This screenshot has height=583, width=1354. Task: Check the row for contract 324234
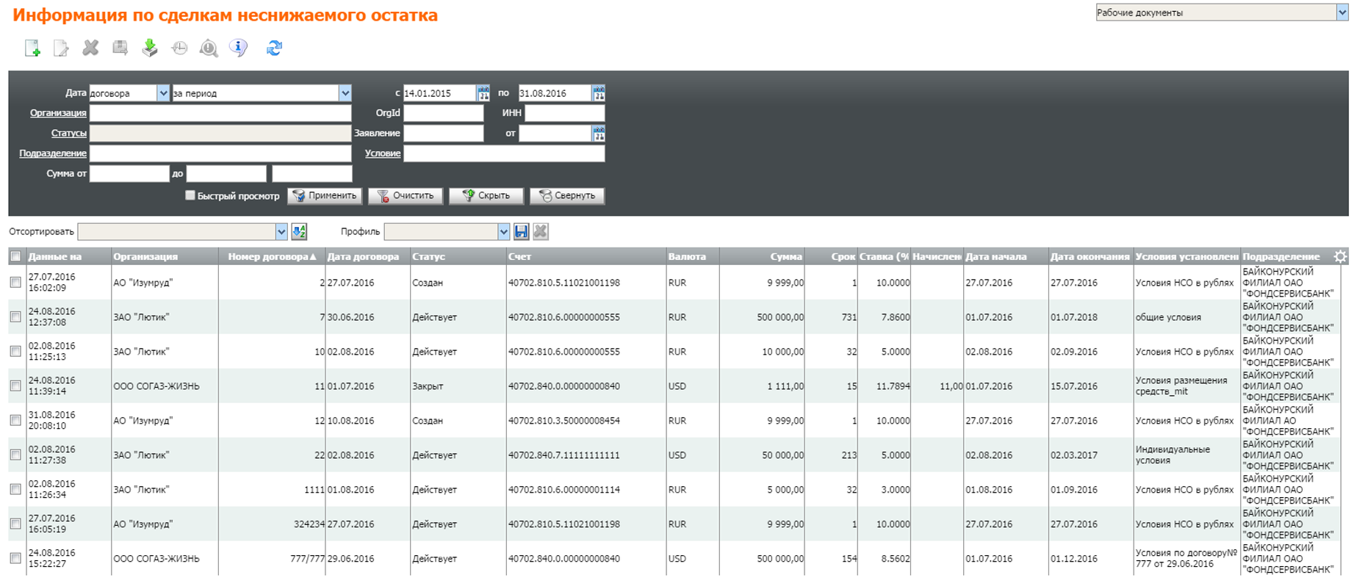coord(15,524)
